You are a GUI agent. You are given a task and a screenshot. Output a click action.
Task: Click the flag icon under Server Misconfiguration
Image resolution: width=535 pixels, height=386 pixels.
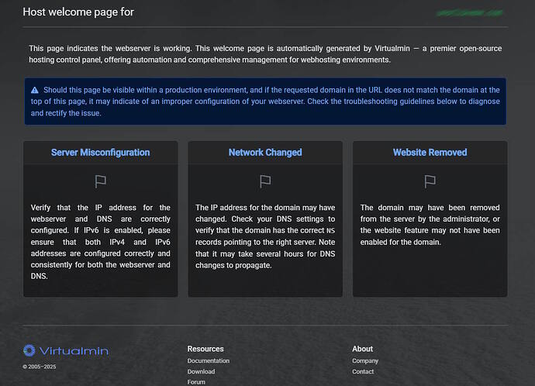tap(101, 181)
